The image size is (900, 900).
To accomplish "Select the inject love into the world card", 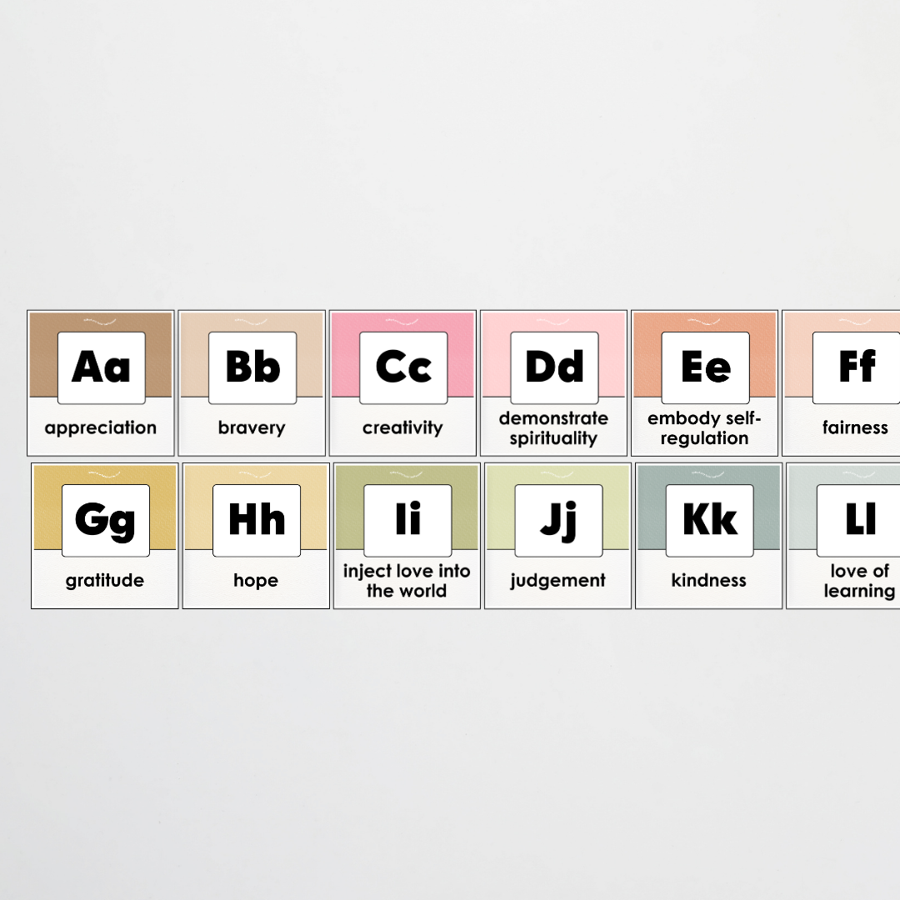I will pos(407,536).
